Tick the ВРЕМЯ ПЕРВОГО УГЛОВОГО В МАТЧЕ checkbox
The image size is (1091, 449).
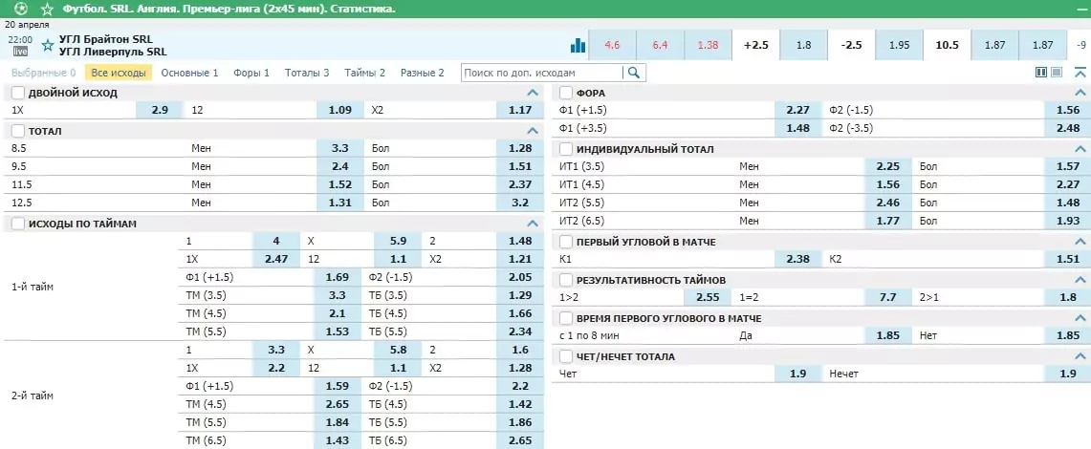[566, 318]
